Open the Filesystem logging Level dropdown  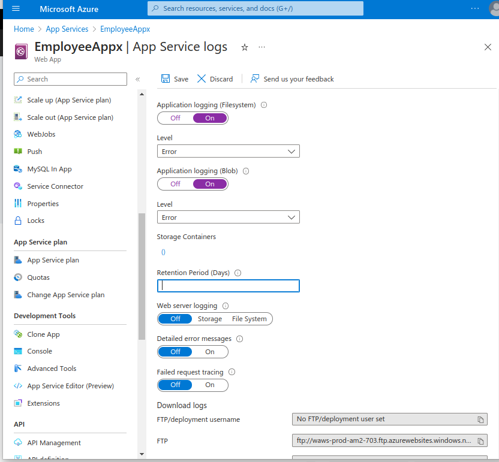coord(228,152)
